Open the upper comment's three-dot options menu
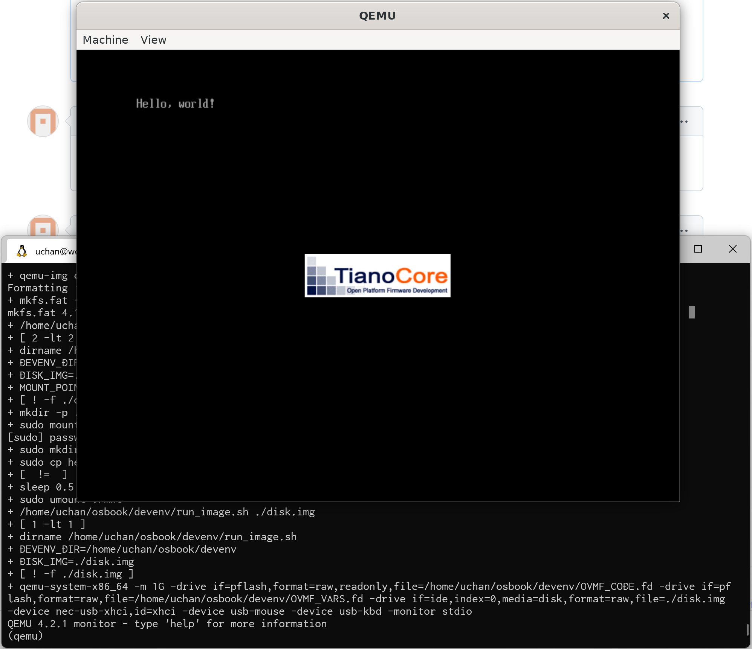The height and width of the screenshot is (649, 752). tap(684, 122)
